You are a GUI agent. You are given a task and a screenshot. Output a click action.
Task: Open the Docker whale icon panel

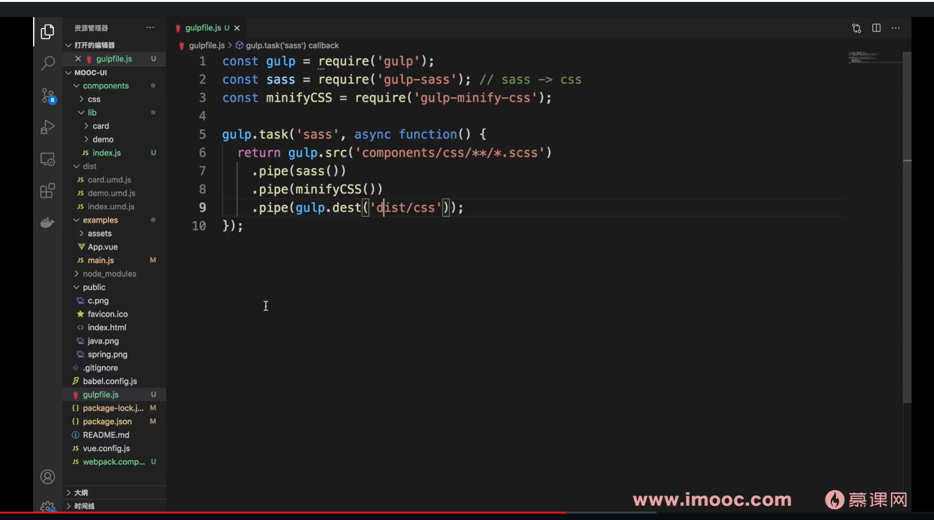tap(48, 223)
